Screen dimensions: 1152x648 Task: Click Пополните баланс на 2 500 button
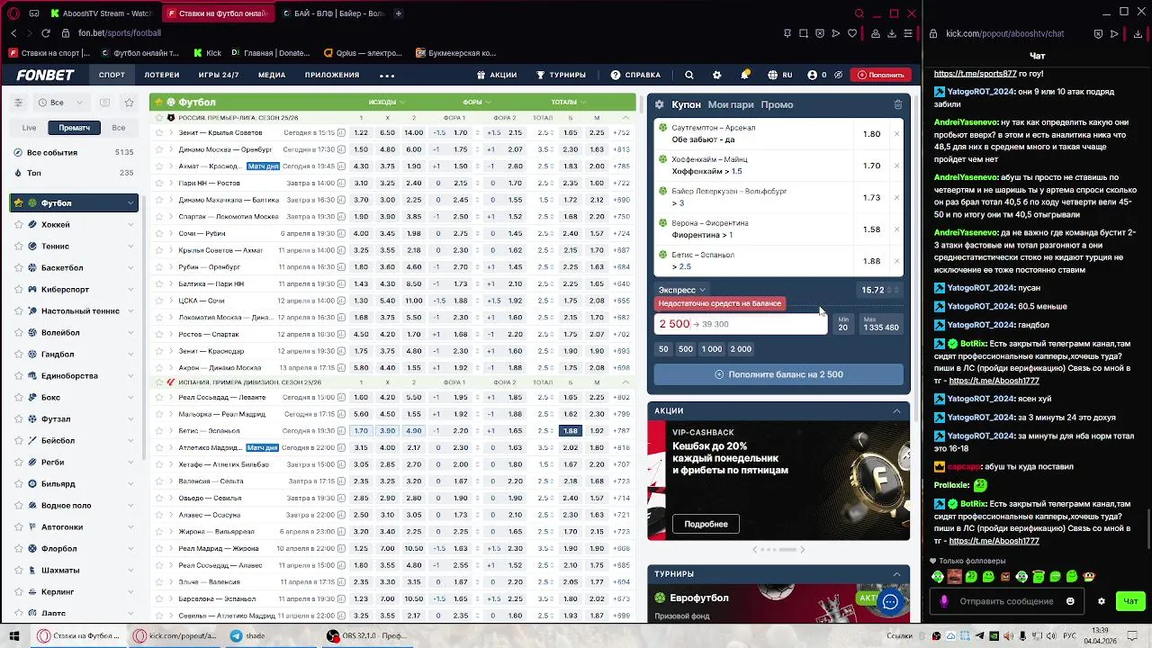pos(778,374)
